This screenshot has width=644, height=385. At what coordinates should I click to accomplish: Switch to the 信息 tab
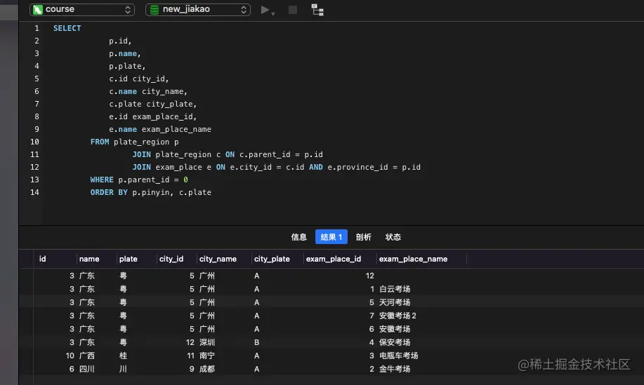(x=299, y=237)
